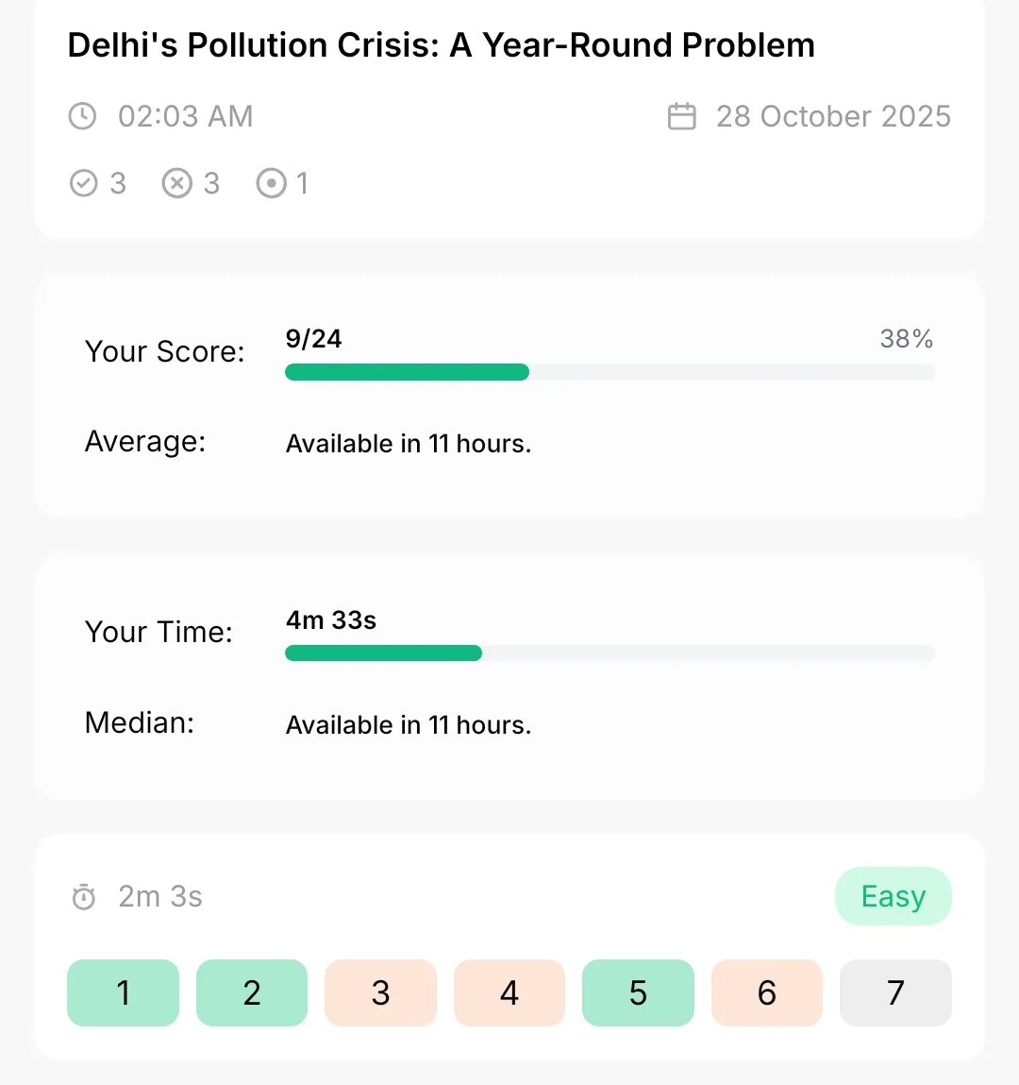Click the calendar icon beside 28 October 2025

point(681,116)
